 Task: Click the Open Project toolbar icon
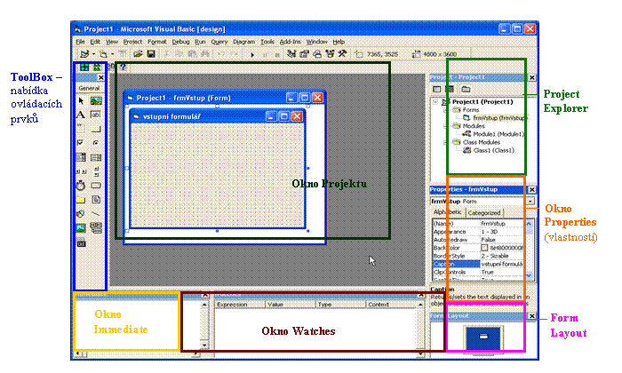point(138,54)
